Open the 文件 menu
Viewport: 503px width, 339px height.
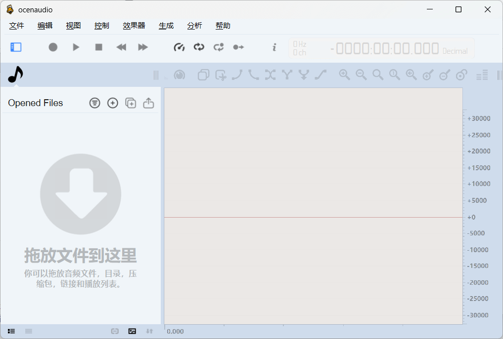[16, 26]
